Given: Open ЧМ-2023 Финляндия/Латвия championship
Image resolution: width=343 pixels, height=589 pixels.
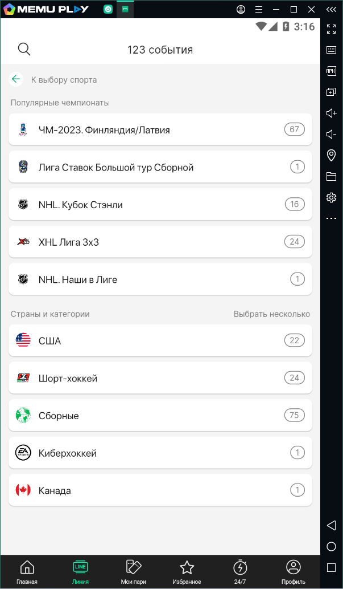Looking at the screenshot, I should coord(160,129).
